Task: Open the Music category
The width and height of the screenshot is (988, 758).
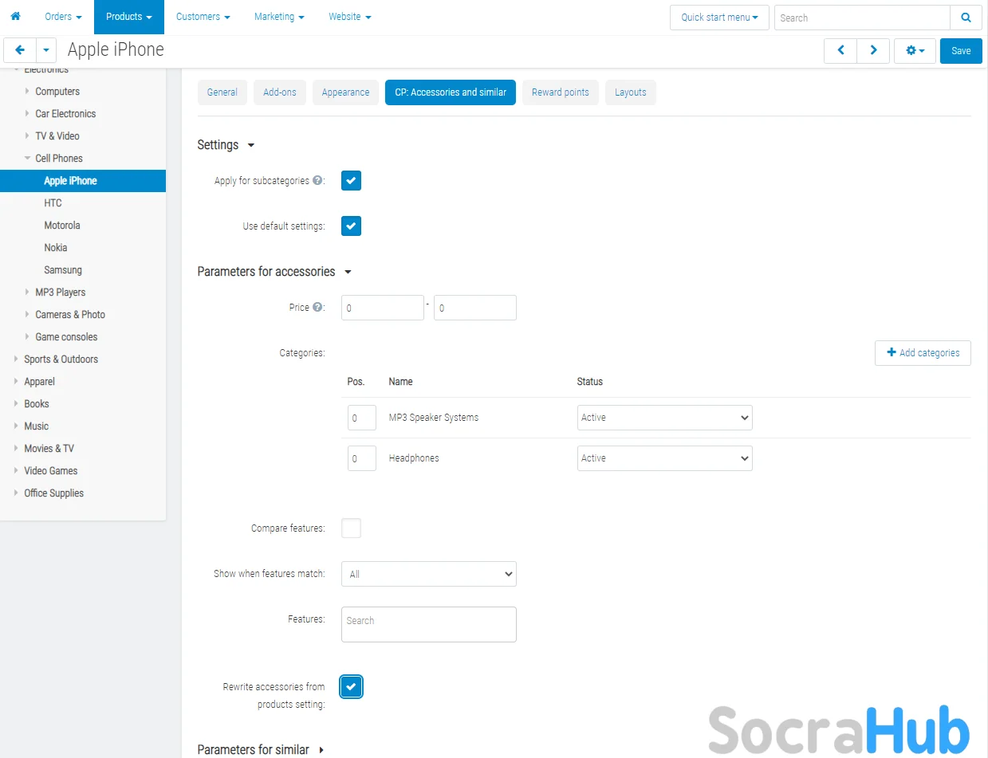Action: 37,426
